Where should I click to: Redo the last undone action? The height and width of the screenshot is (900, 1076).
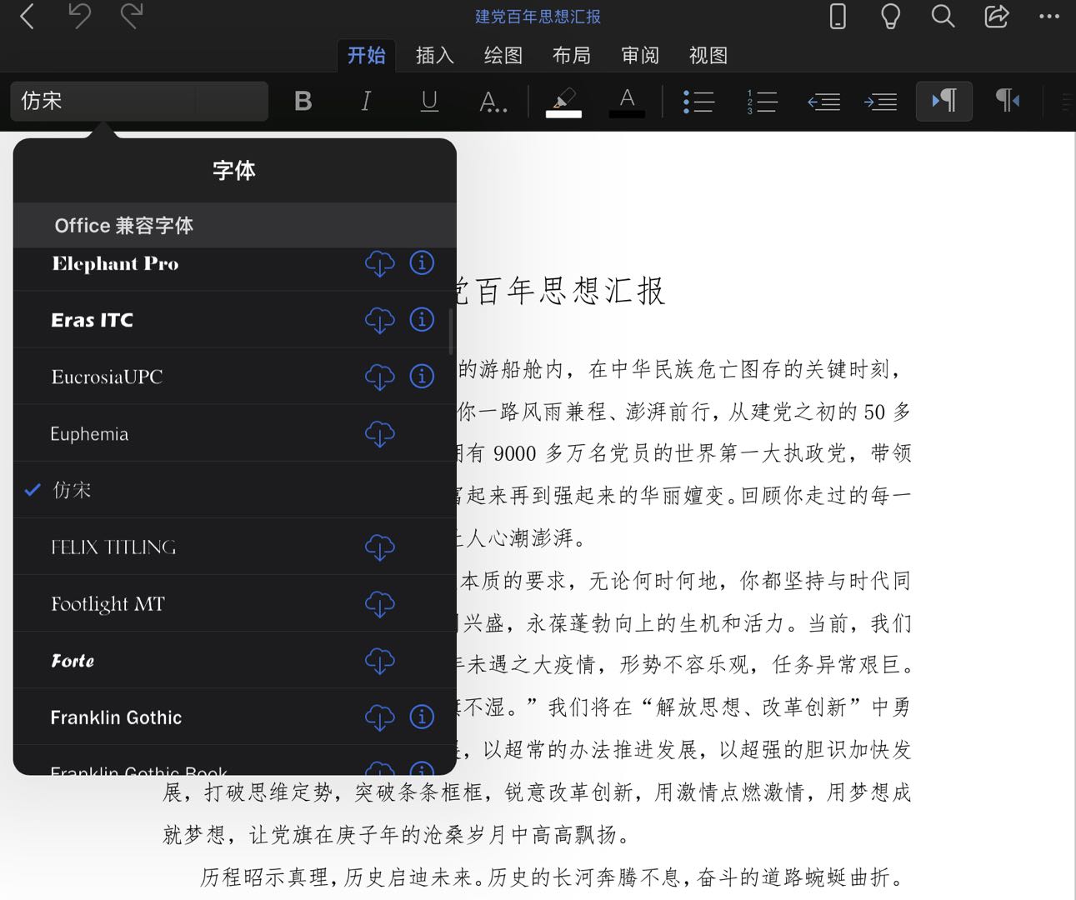coord(132,16)
